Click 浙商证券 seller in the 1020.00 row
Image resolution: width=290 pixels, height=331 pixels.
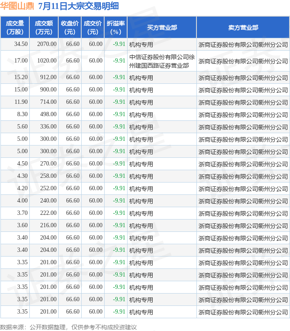[x=243, y=61]
